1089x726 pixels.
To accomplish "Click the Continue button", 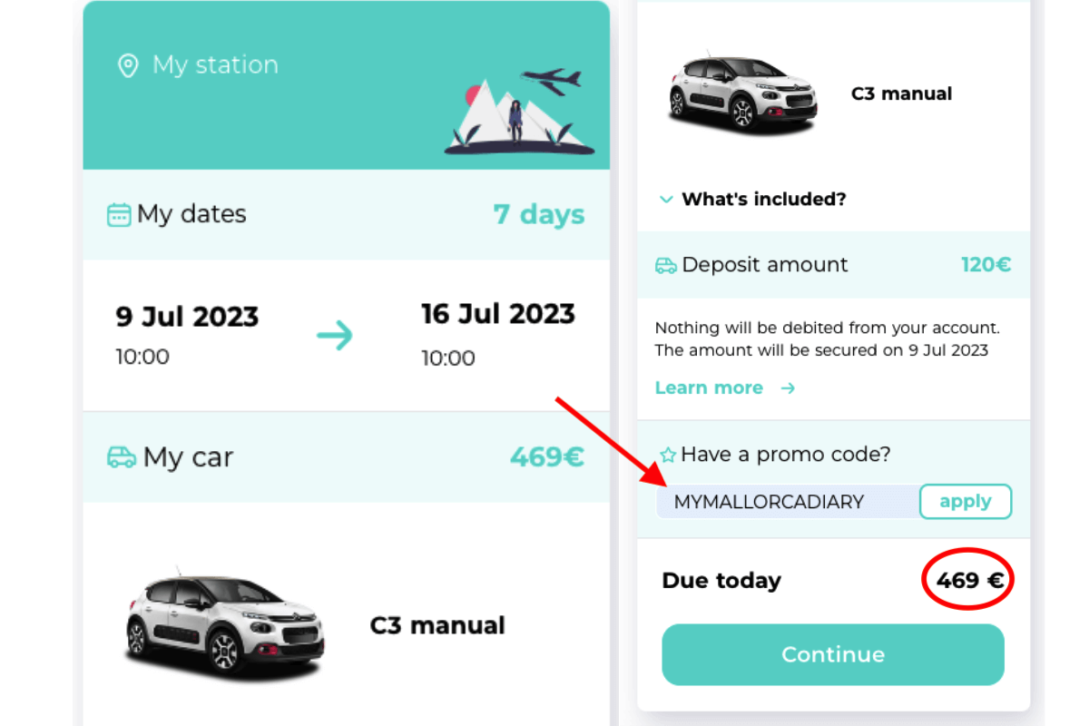I will [833, 654].
